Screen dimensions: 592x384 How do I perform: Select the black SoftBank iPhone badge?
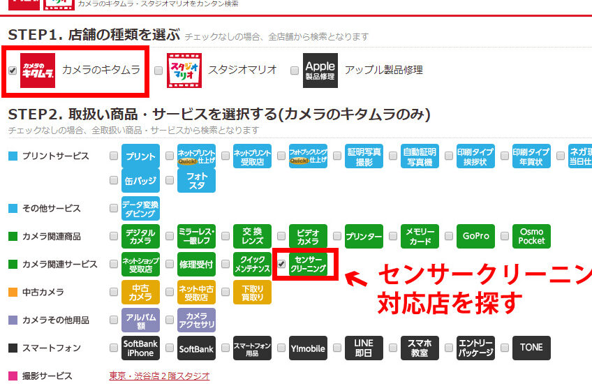(140, 348)
